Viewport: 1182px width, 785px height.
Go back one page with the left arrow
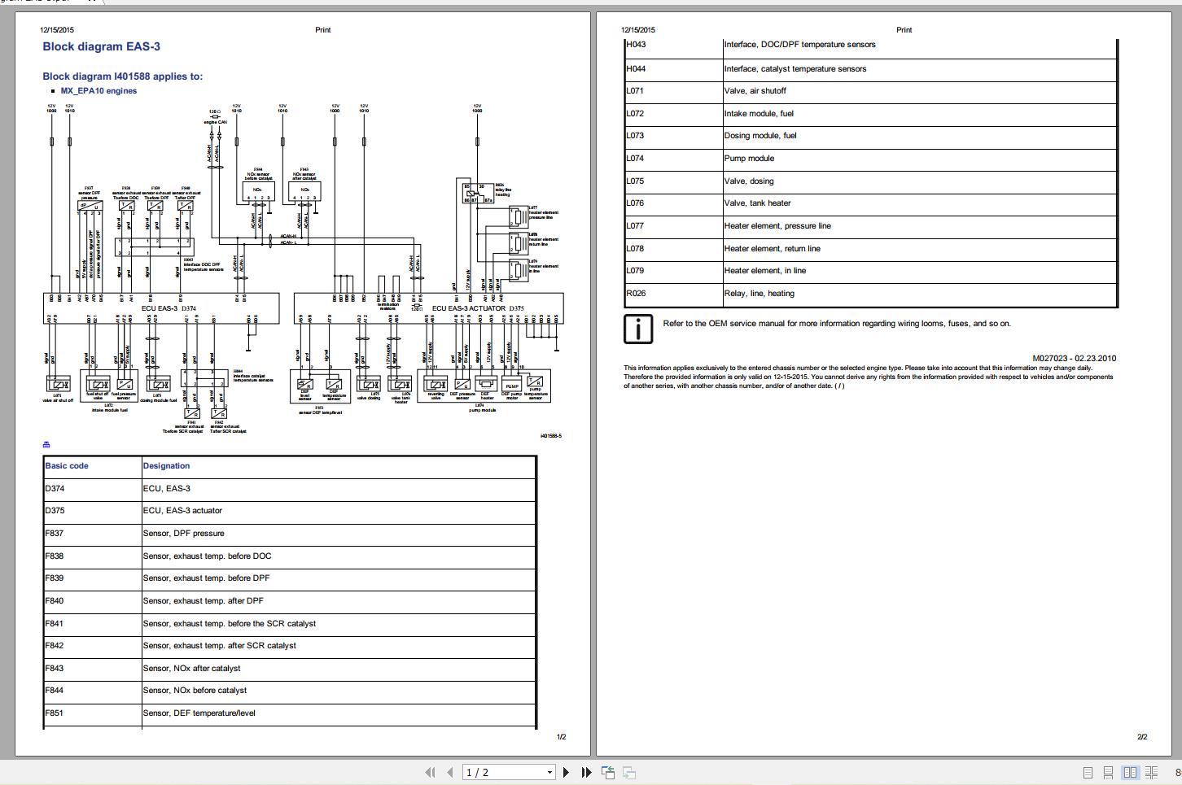(449, 772)
